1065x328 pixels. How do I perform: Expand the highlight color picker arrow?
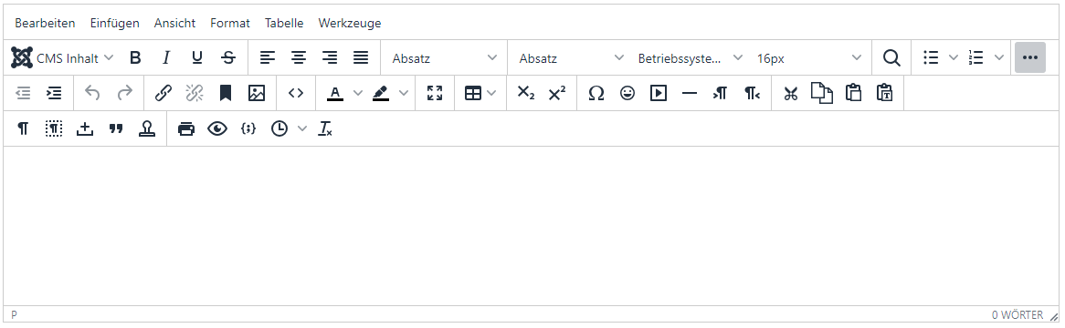coord(404,94)
